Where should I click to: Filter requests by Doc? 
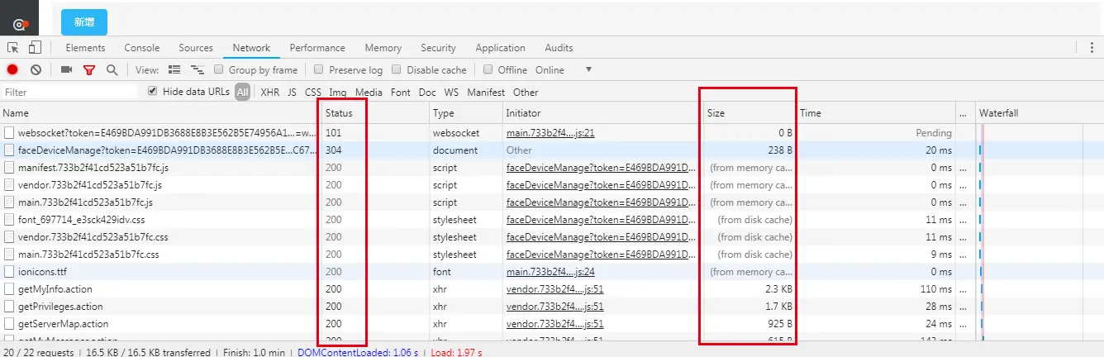click(427, 93)
